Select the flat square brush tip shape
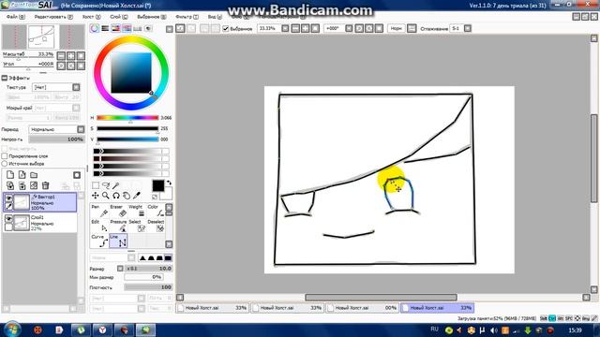The width and height of the screenshot is (600, 337). [168, 258]
